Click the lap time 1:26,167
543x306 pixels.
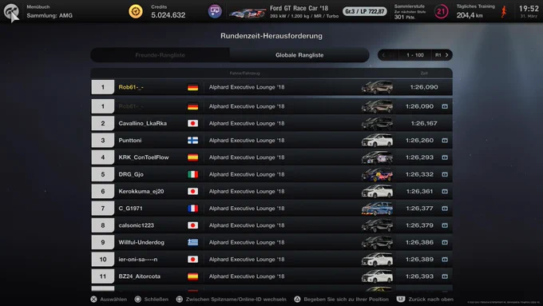424,123
